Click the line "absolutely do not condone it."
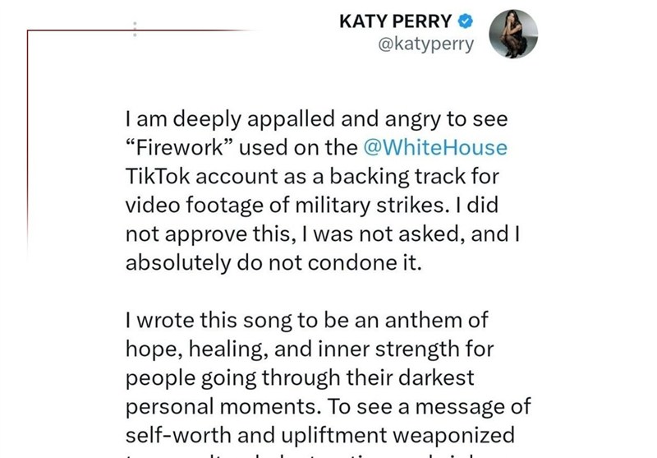The width and height of the screenshot is (657, 458). [x=273, y=262]
